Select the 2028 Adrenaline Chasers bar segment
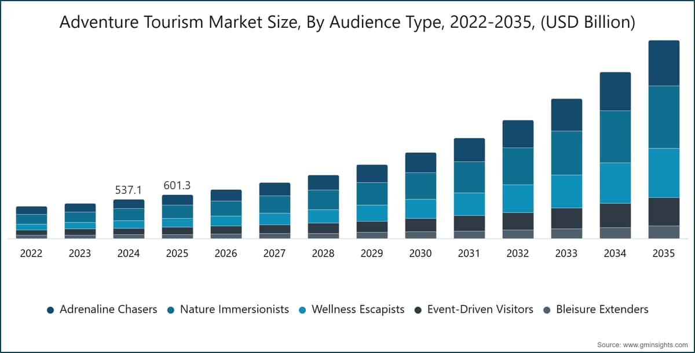The image size is (695, 353). 323,183
